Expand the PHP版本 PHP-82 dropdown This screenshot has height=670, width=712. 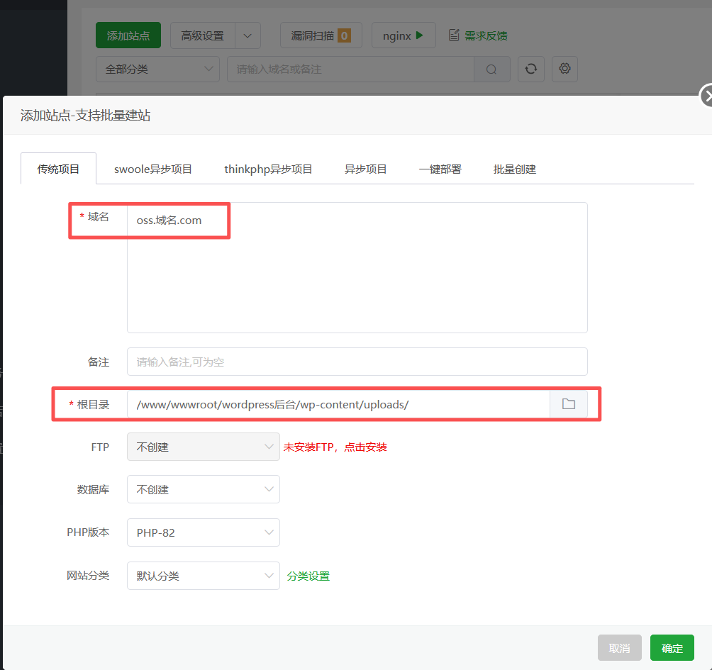point(203,532)
